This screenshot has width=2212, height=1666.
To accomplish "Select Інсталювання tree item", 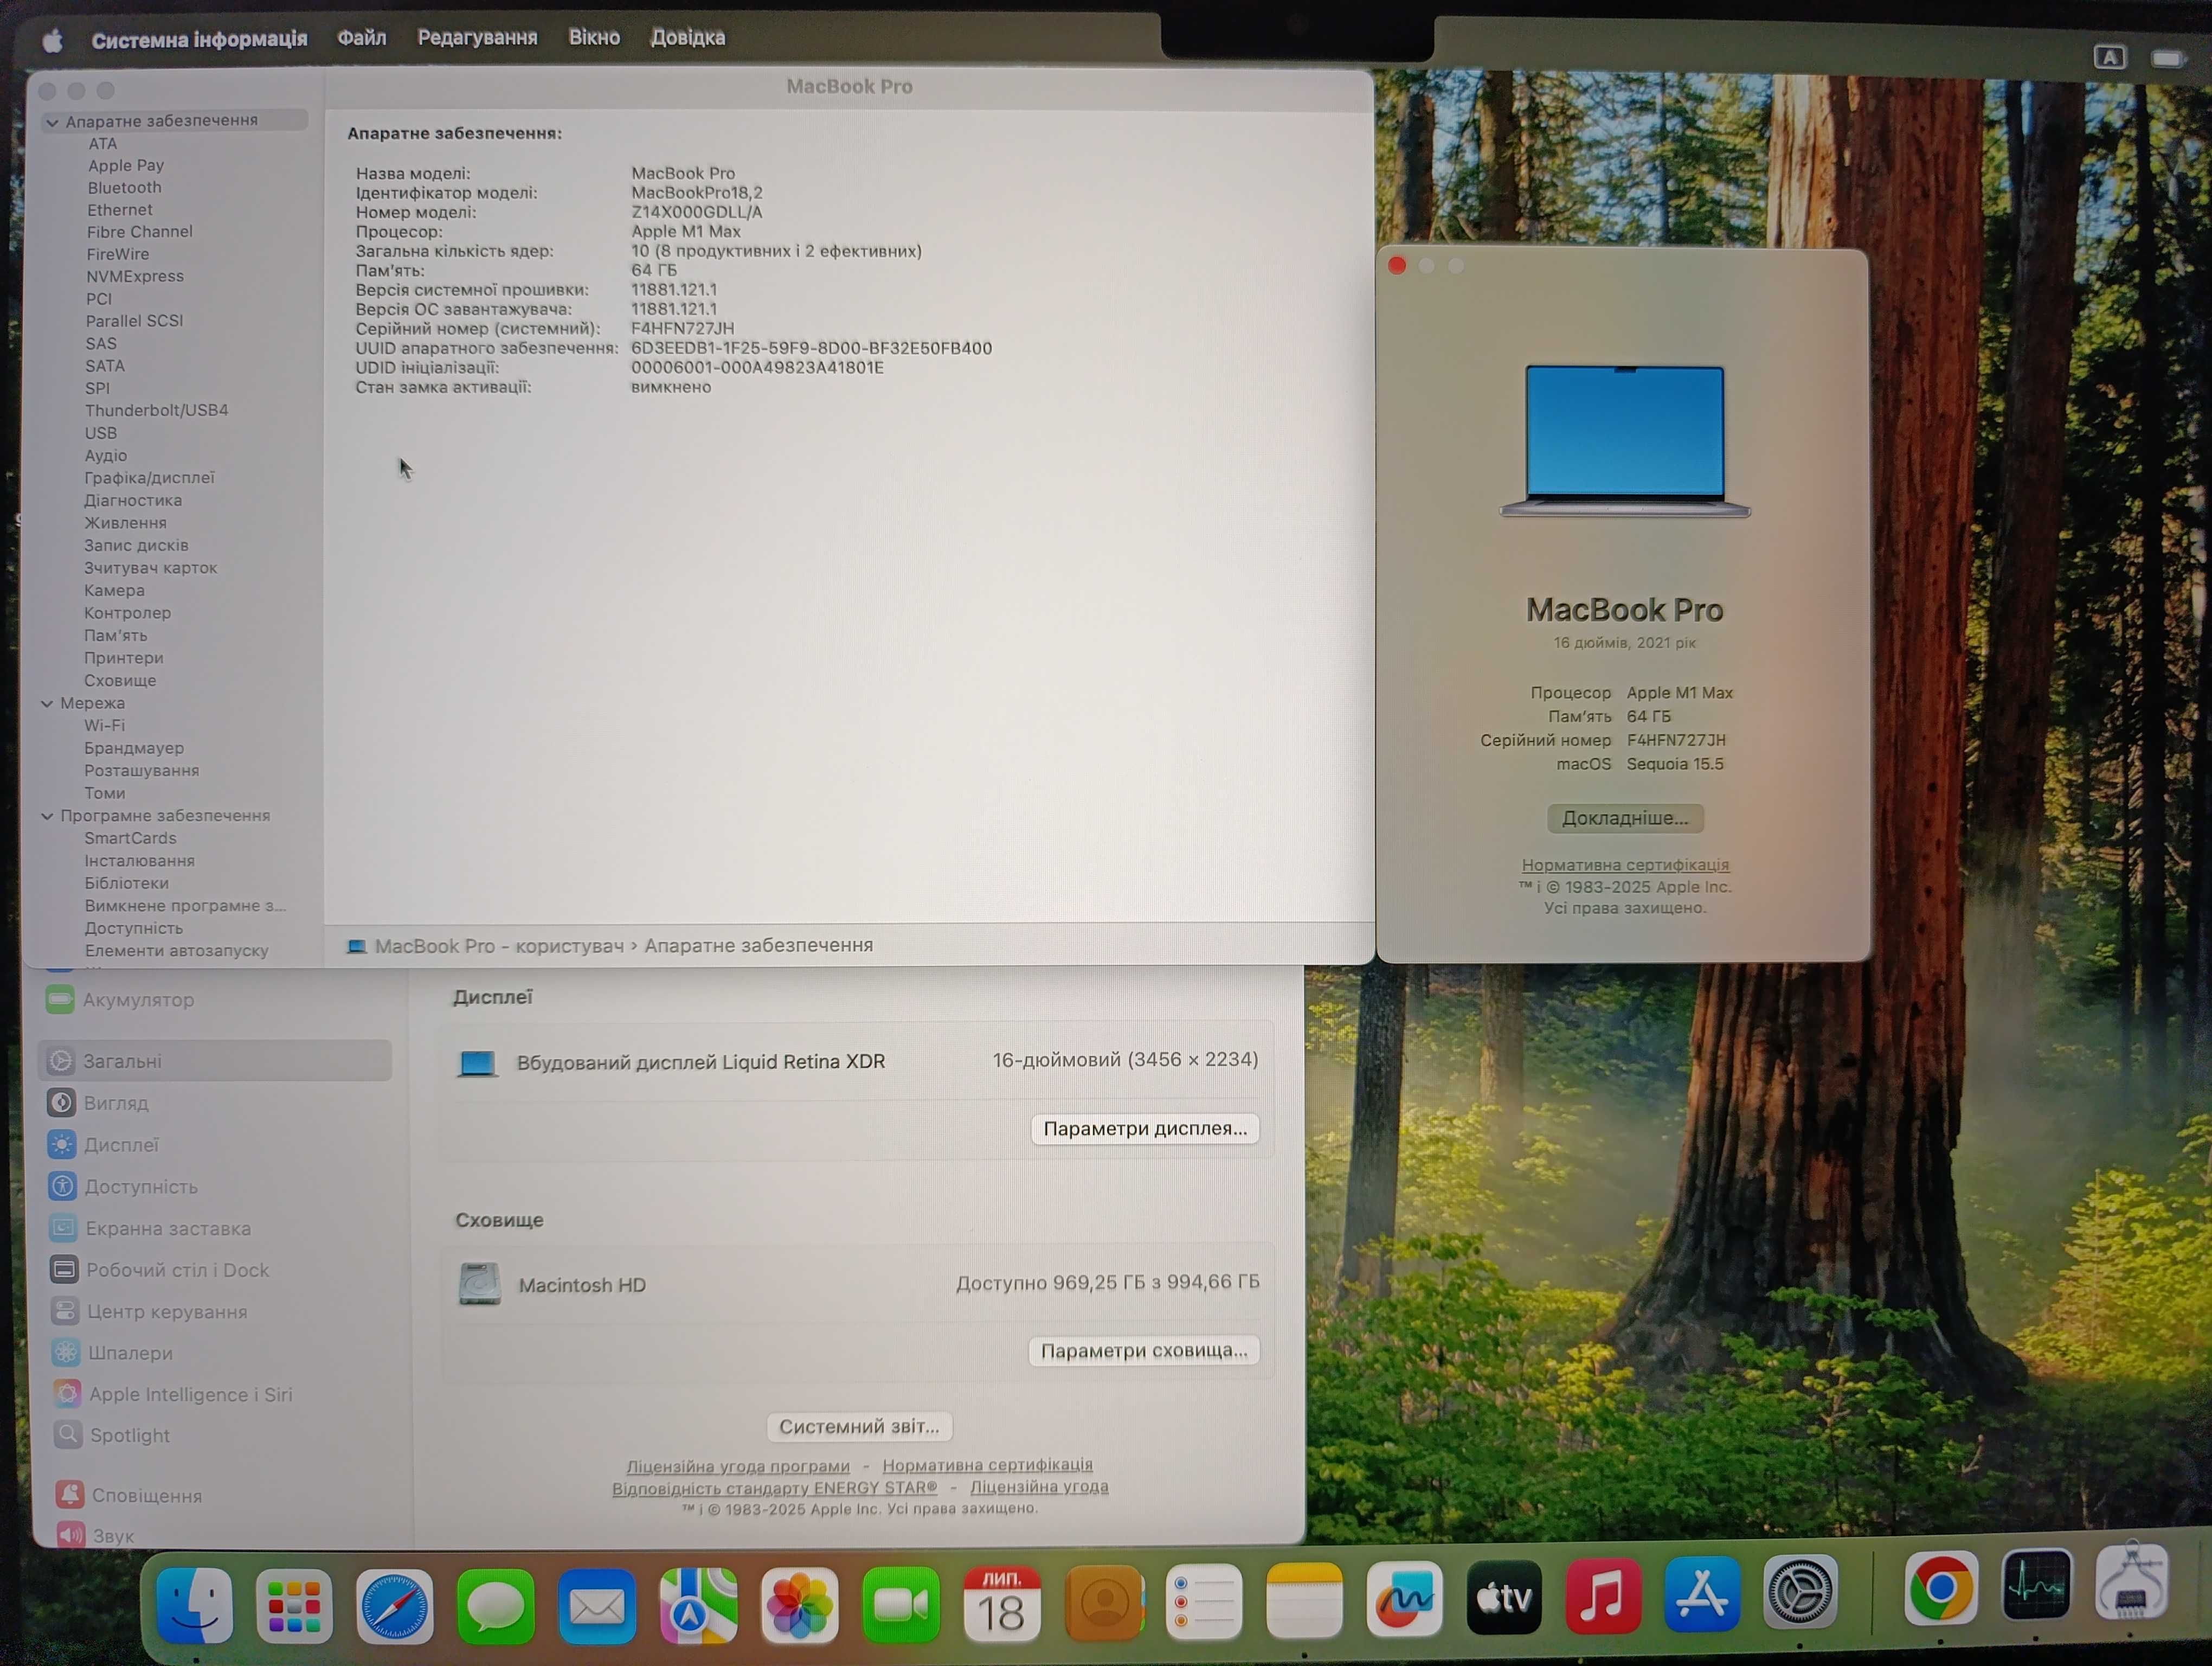I will [x=139, y=861].
